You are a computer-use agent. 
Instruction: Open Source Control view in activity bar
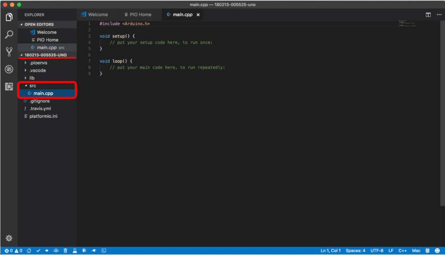point(9,52)
